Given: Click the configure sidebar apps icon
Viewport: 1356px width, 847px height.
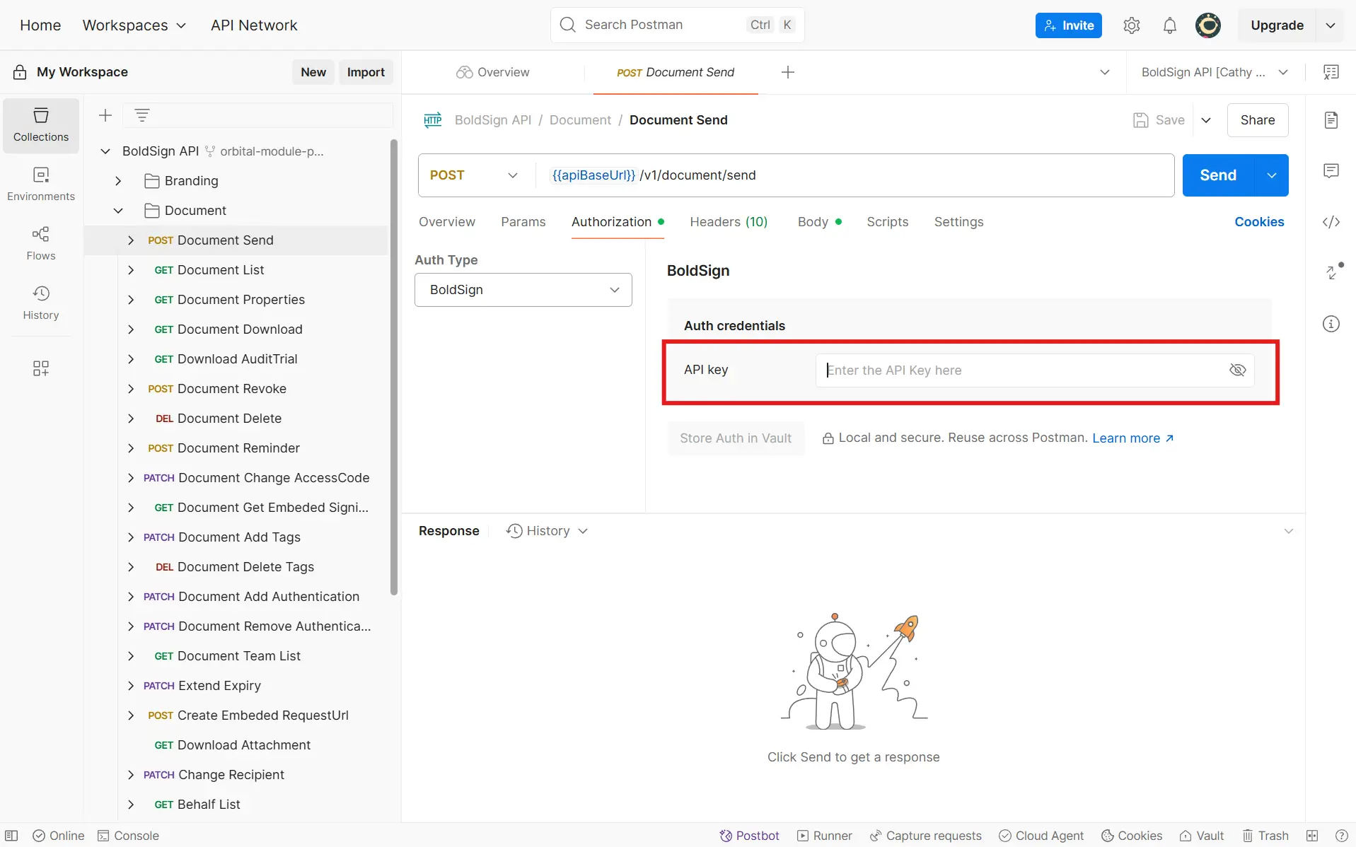Looking at the screenshot, I should pos(41,368).
